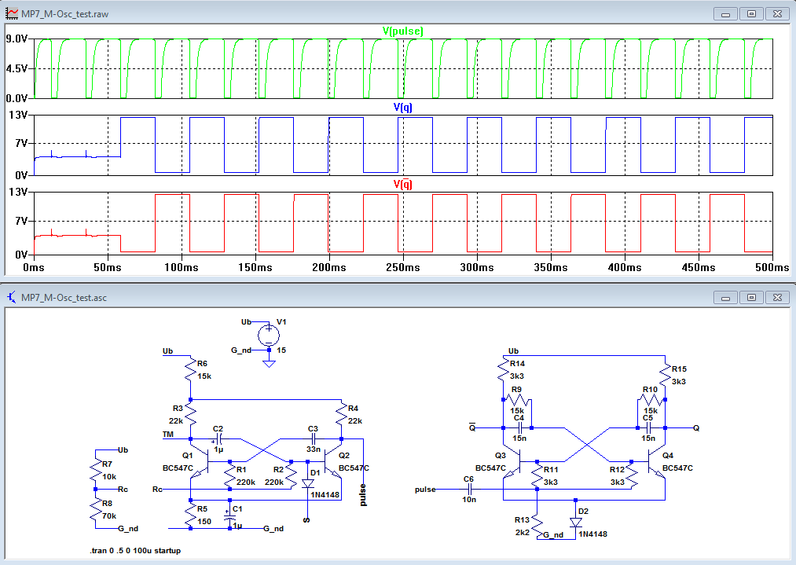Select the Q2 transistor symbol
This screenshot has height=565, width=796.
333,462
